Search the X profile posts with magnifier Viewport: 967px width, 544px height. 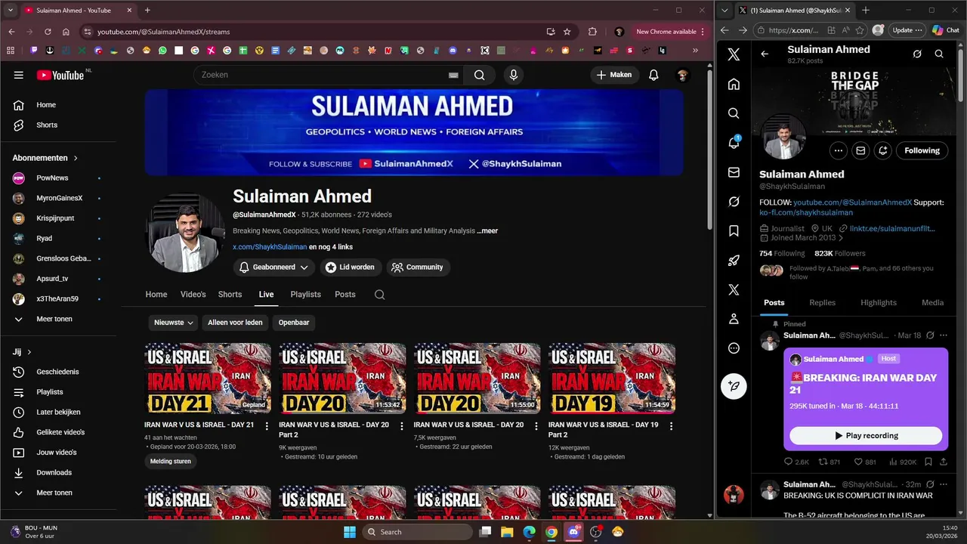(x=939, y=54)
